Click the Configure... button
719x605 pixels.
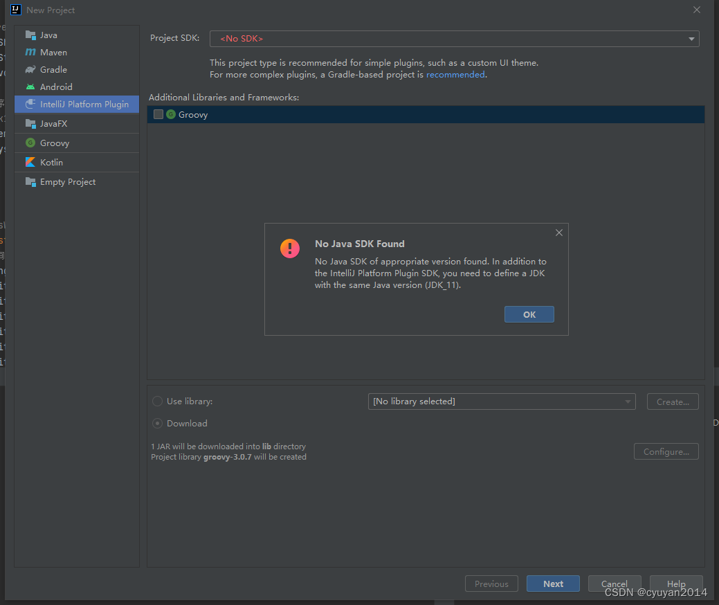click(666, 451)
